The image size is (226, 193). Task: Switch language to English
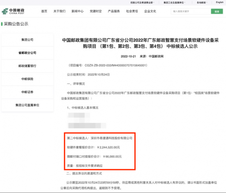point(220,2)
